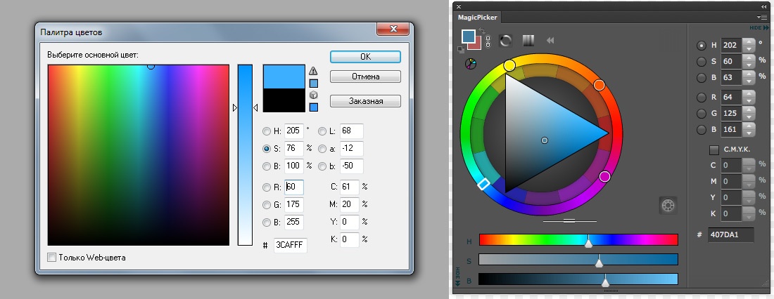Click the double left arrow icon in MagicPicker
The image size is (774, 299).
(550, 41)
